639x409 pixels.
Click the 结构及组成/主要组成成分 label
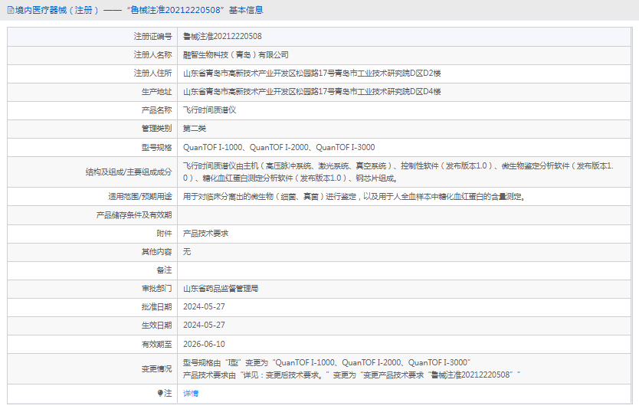(x=129, y=172)
